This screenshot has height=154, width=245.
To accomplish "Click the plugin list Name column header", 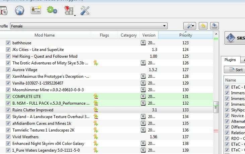I will pyautogui.click(x=234, y=80).
